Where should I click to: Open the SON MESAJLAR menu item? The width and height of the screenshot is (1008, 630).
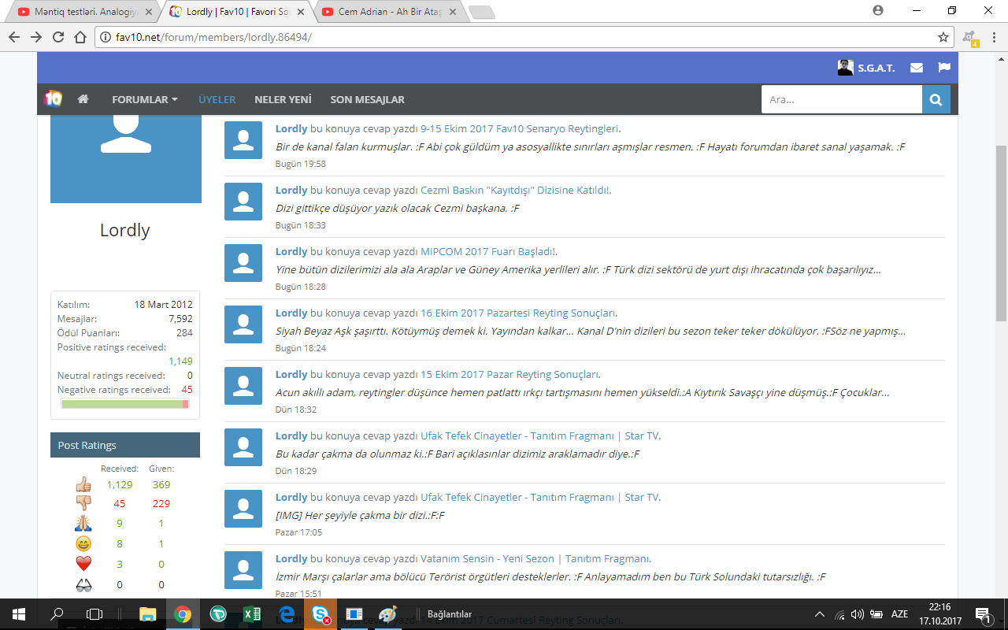point(367,100)
